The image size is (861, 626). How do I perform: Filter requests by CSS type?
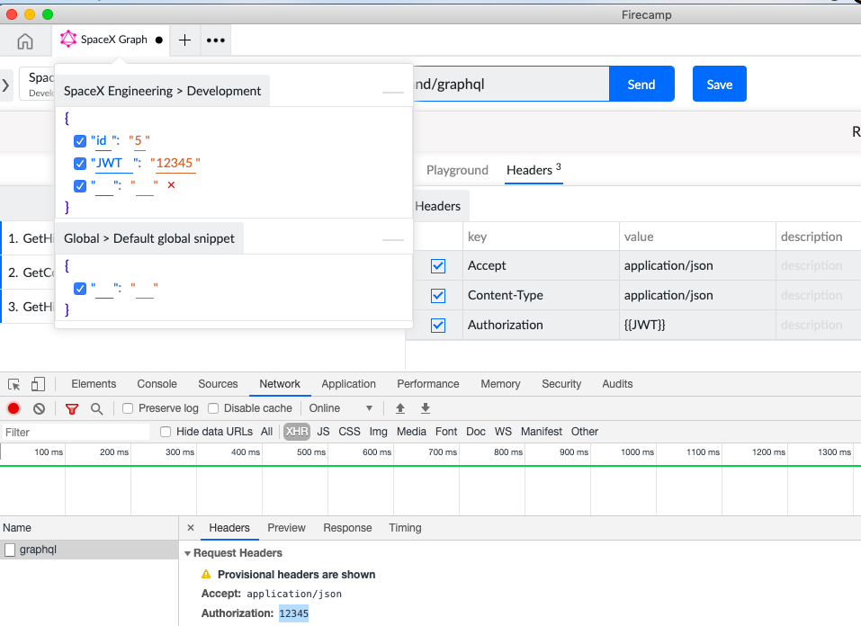coord(349,432)
